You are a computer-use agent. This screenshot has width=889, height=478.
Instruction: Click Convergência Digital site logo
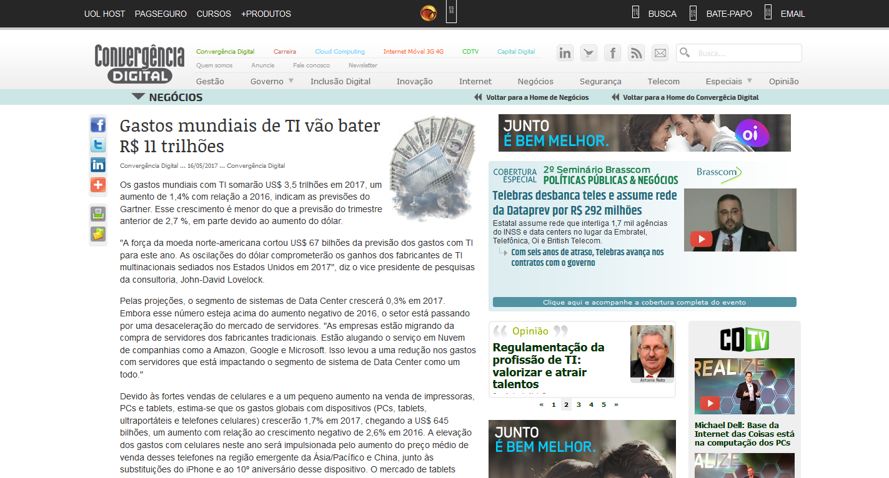point(139,64)
